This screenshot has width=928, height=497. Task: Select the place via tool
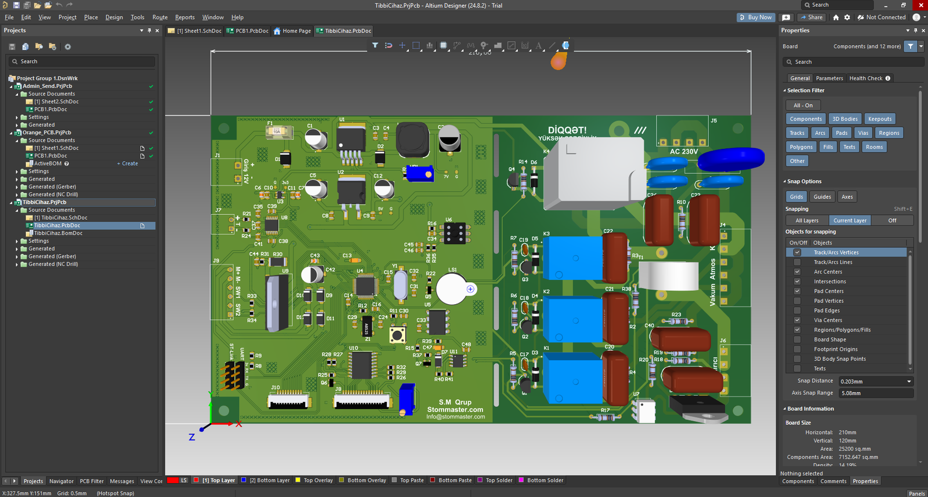(484, 45)
